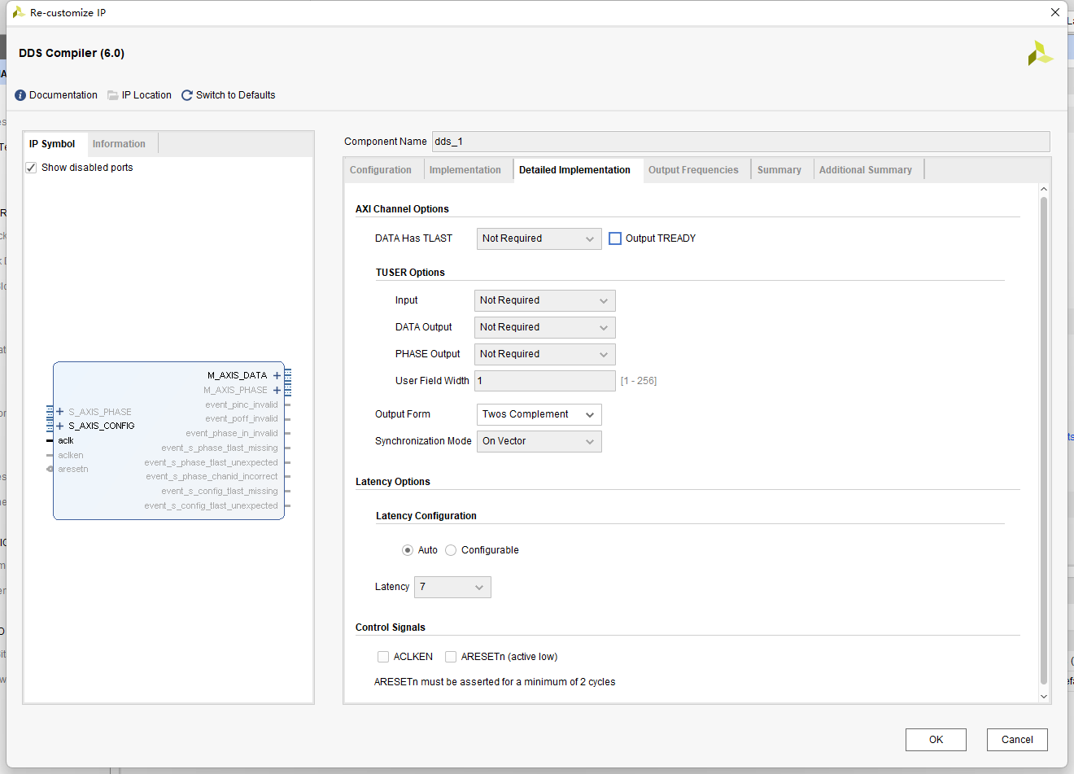
Task: Expand S_AXIS_PHASE port plus icon
Action: [60, 412]
